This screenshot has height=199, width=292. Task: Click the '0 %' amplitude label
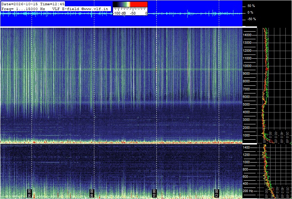(x=250, y=13)
